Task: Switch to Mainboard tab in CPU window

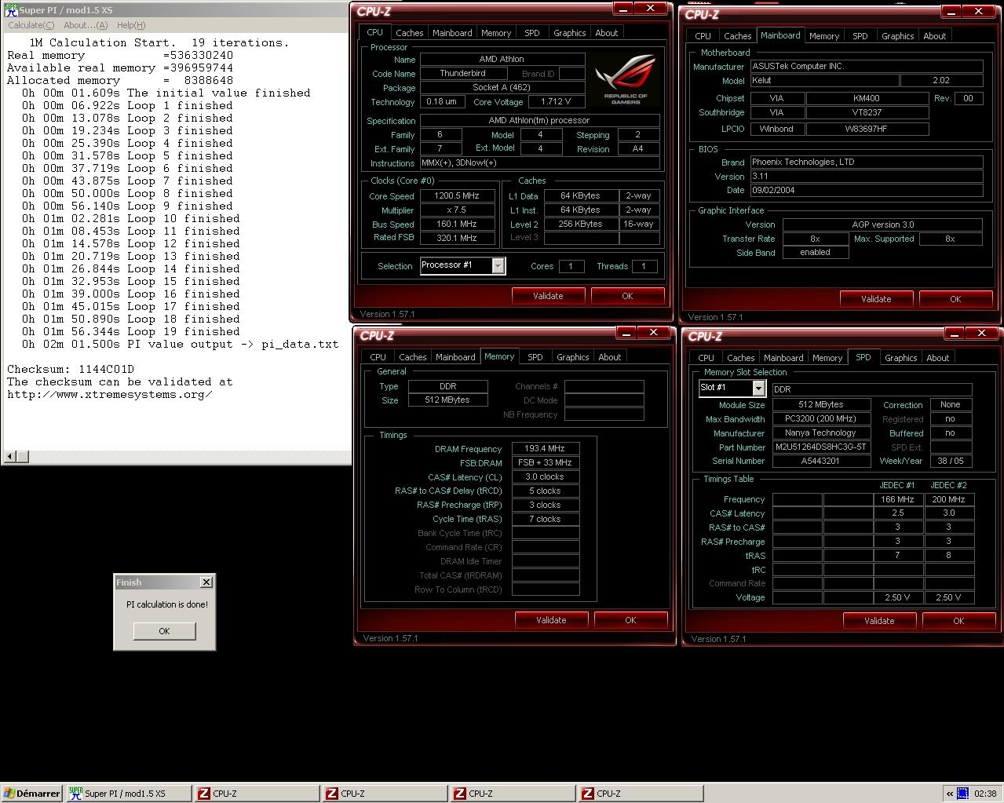Action: point(452,33)
